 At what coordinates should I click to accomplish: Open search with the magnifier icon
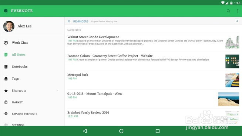[x=228, y=11]
